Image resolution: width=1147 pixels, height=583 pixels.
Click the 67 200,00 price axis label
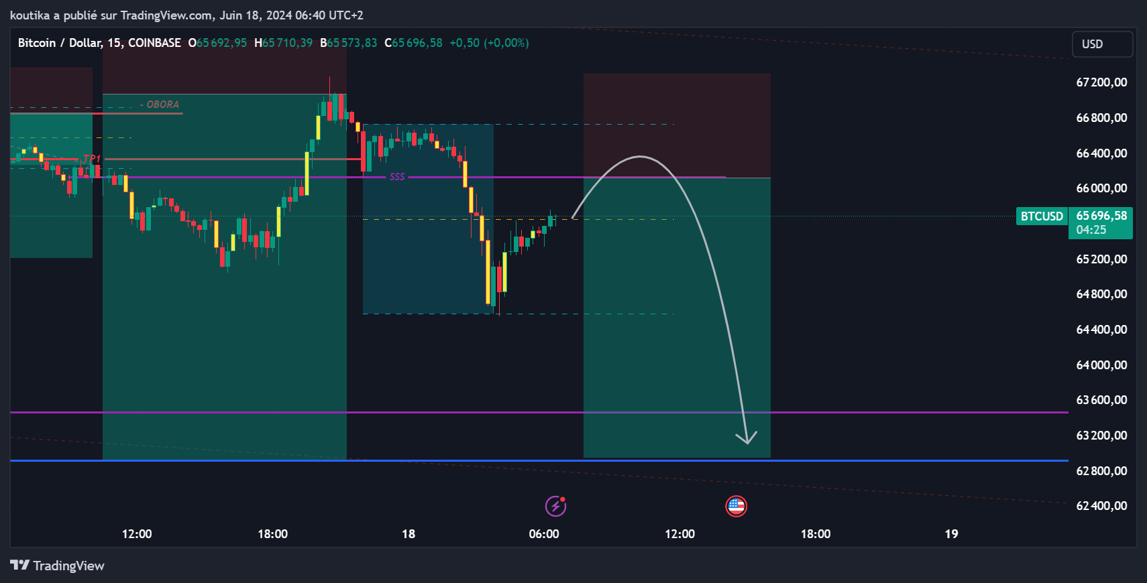click(x=1101, y=82)
